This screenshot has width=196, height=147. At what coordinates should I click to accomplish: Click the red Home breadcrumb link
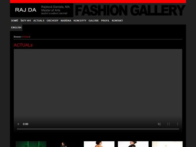click(26, 37)
